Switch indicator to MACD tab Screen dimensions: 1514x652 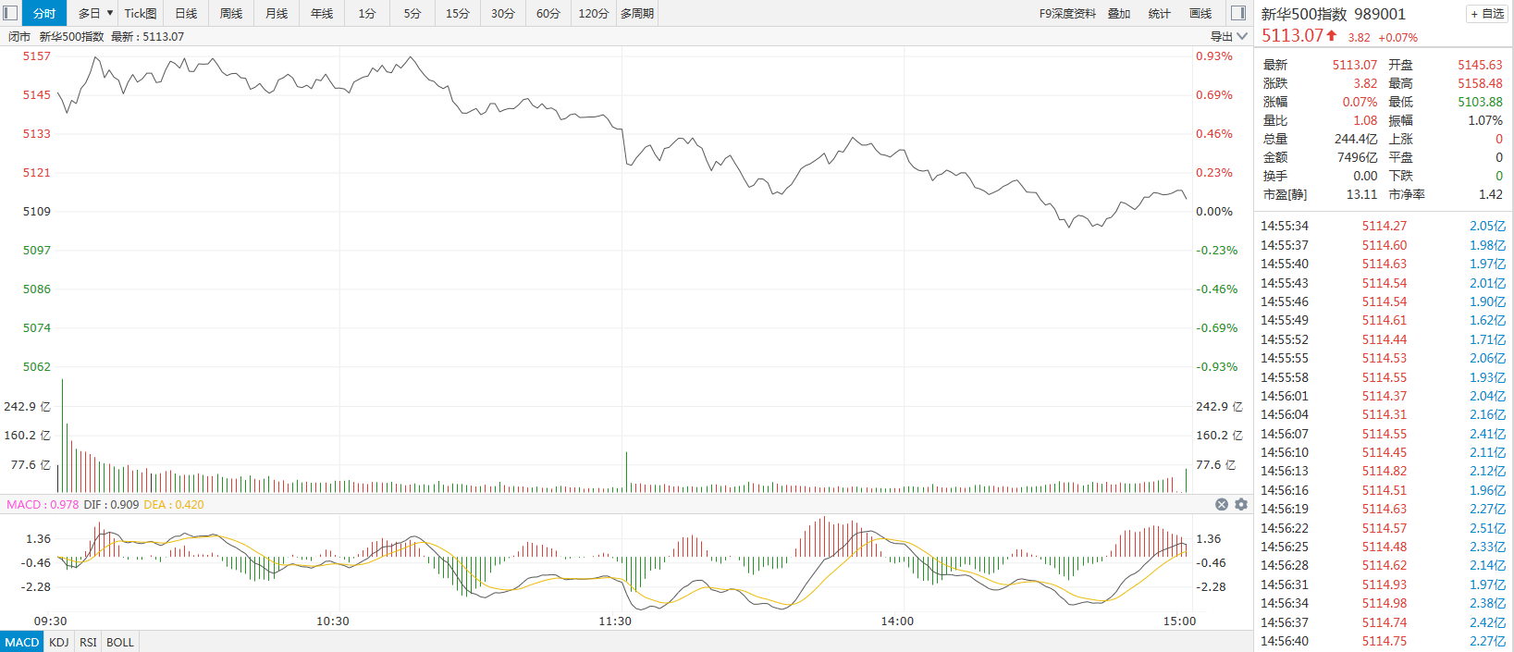(22, 642)
